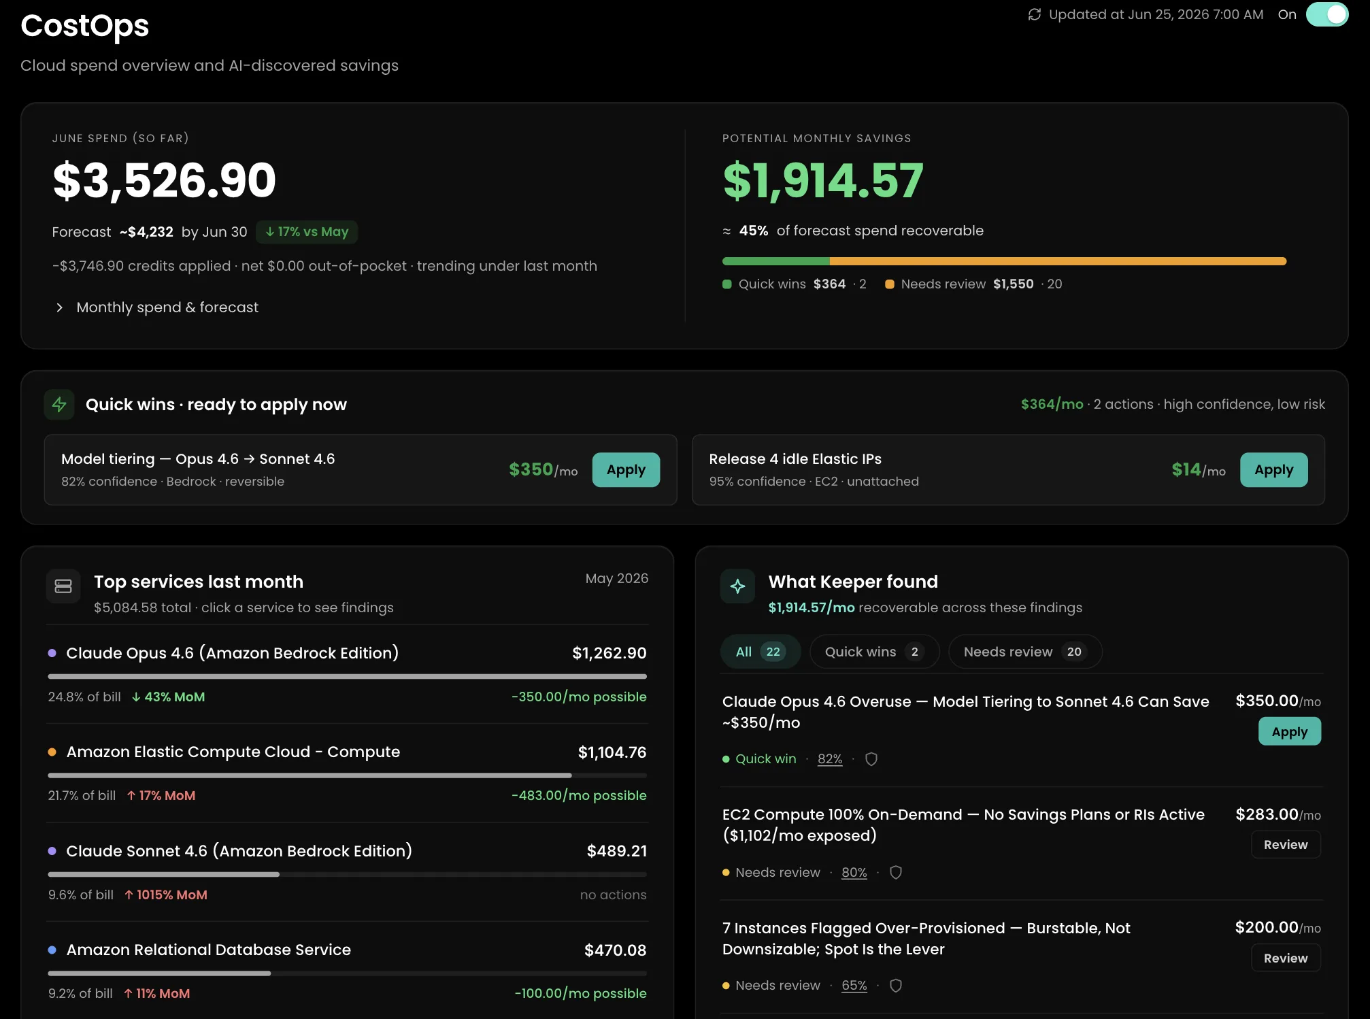Click the Quick wins $364 legend entry
The height and width of the screenshot is (1019, 1370).
(x=794, y=284)
